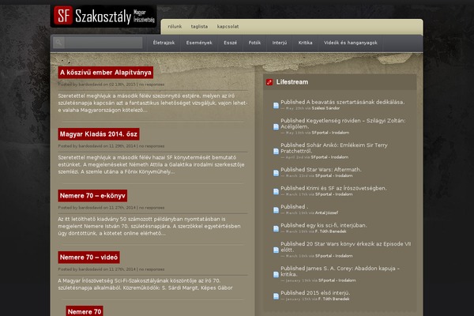Open the rólunk page
This screenshot has width=474, height=316.
pyautogui.click(x=175, y=27)
